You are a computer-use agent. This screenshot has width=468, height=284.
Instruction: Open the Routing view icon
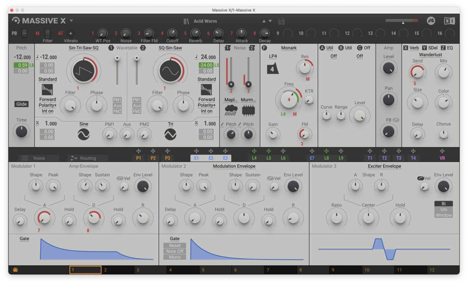73,158
